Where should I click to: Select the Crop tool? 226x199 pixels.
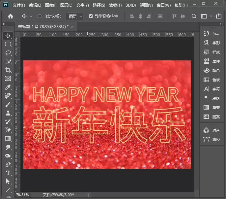8,70
